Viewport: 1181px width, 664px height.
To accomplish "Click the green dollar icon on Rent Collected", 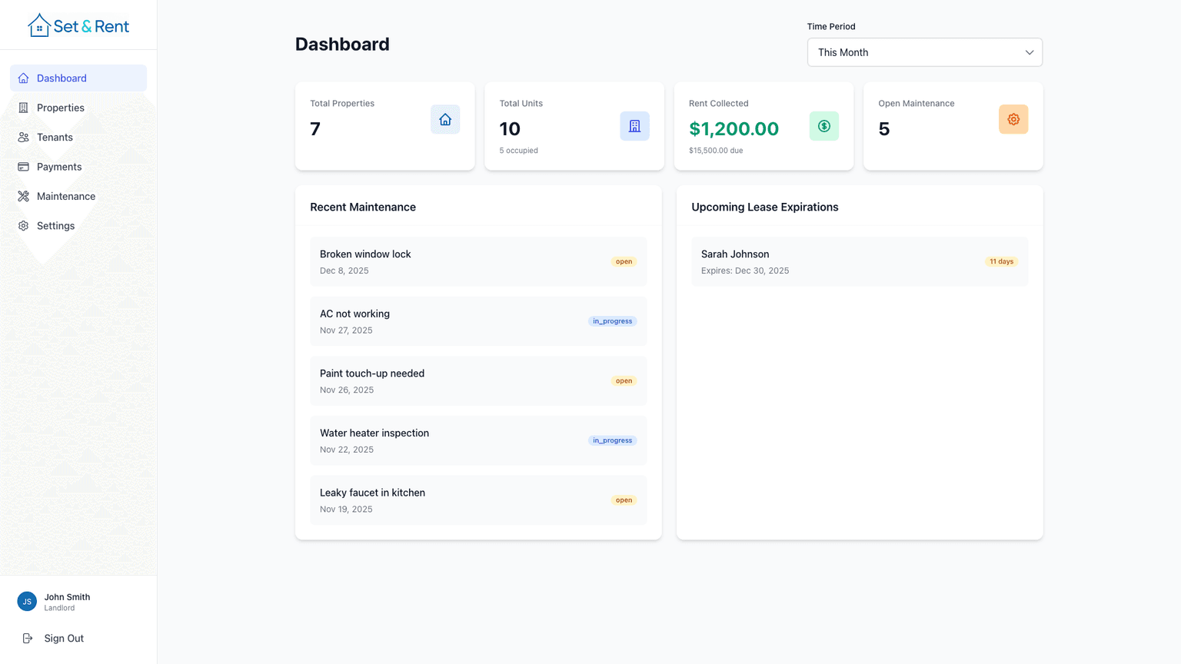I will [823, 126].
